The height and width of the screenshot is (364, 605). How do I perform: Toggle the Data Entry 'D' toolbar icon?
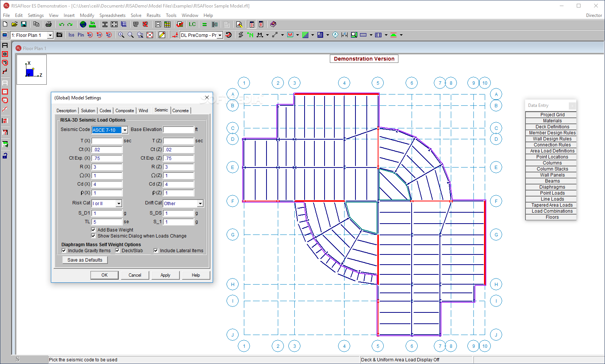(252, 24)
